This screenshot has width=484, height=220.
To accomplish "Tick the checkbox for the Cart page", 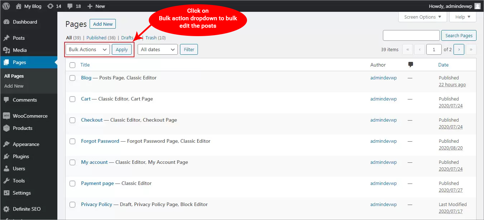I will click(x=72, y=99).
